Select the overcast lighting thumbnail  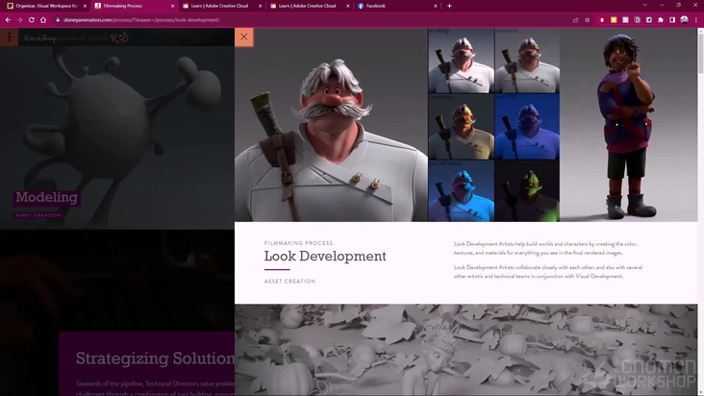[x=527, y=62]
